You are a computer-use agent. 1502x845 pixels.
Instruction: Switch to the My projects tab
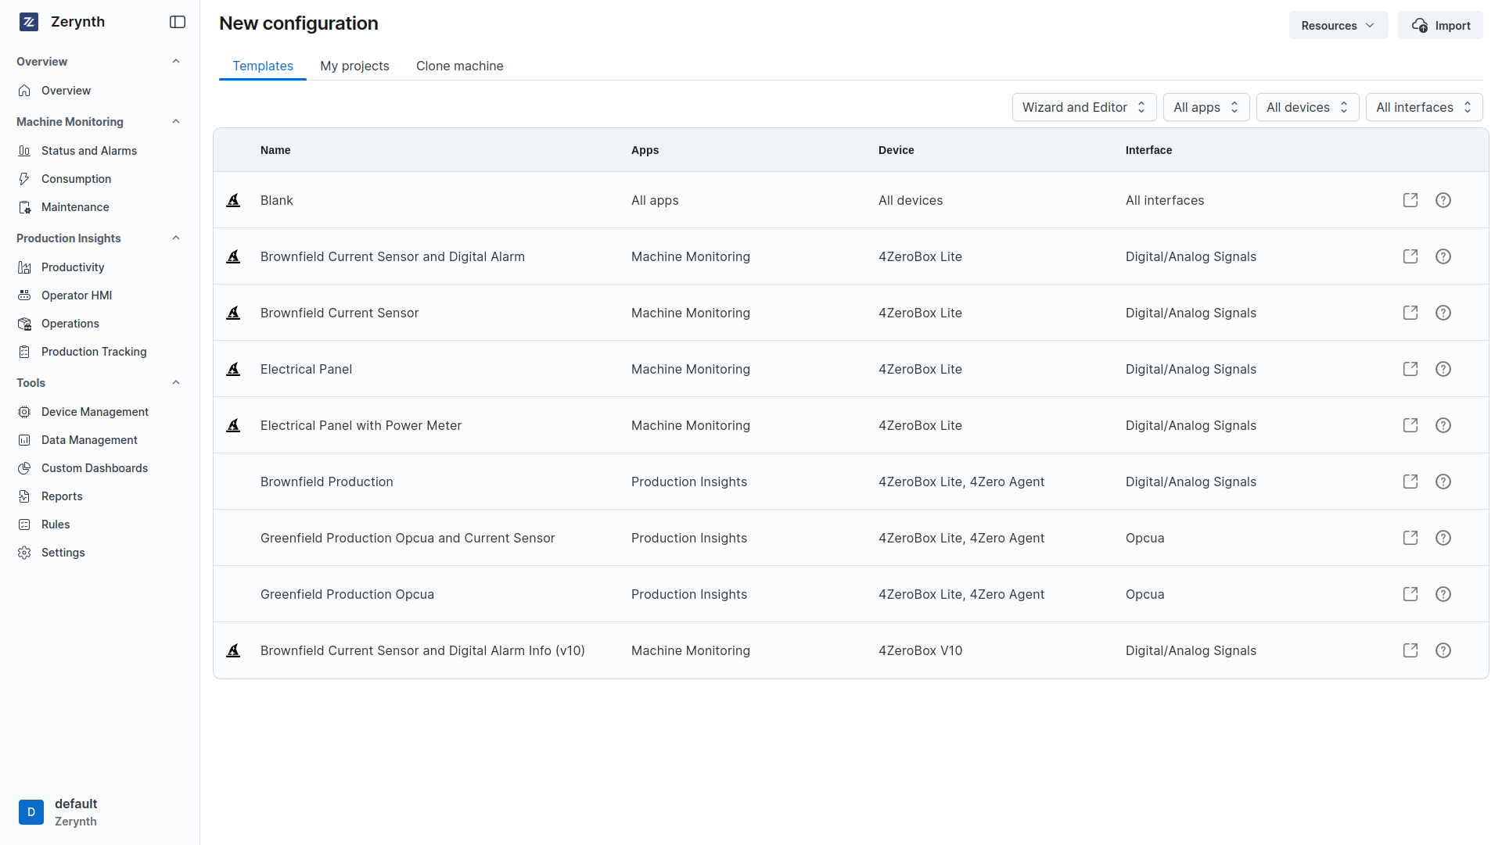click(354, 66)
